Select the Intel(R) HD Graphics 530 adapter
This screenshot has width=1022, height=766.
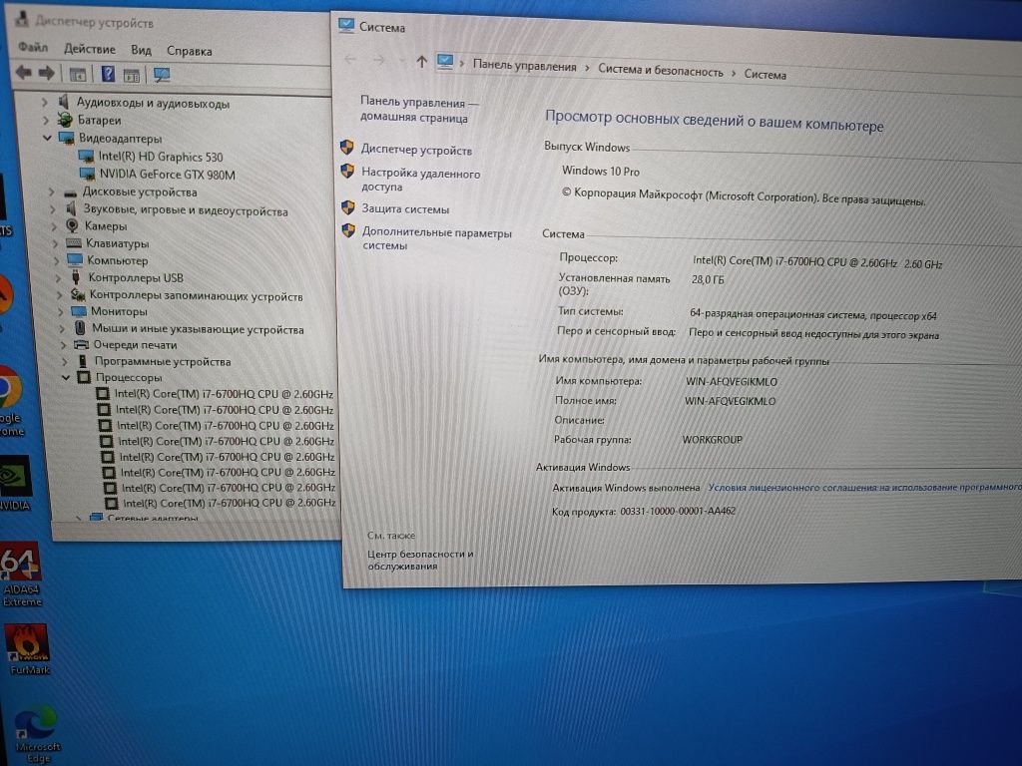pos(161,157)
